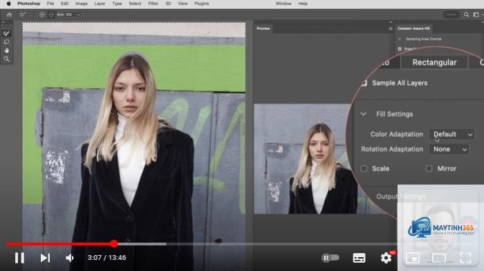Select subtract from sampling area mode
Viewport: 484px width, 271px height.
(51, 15)
